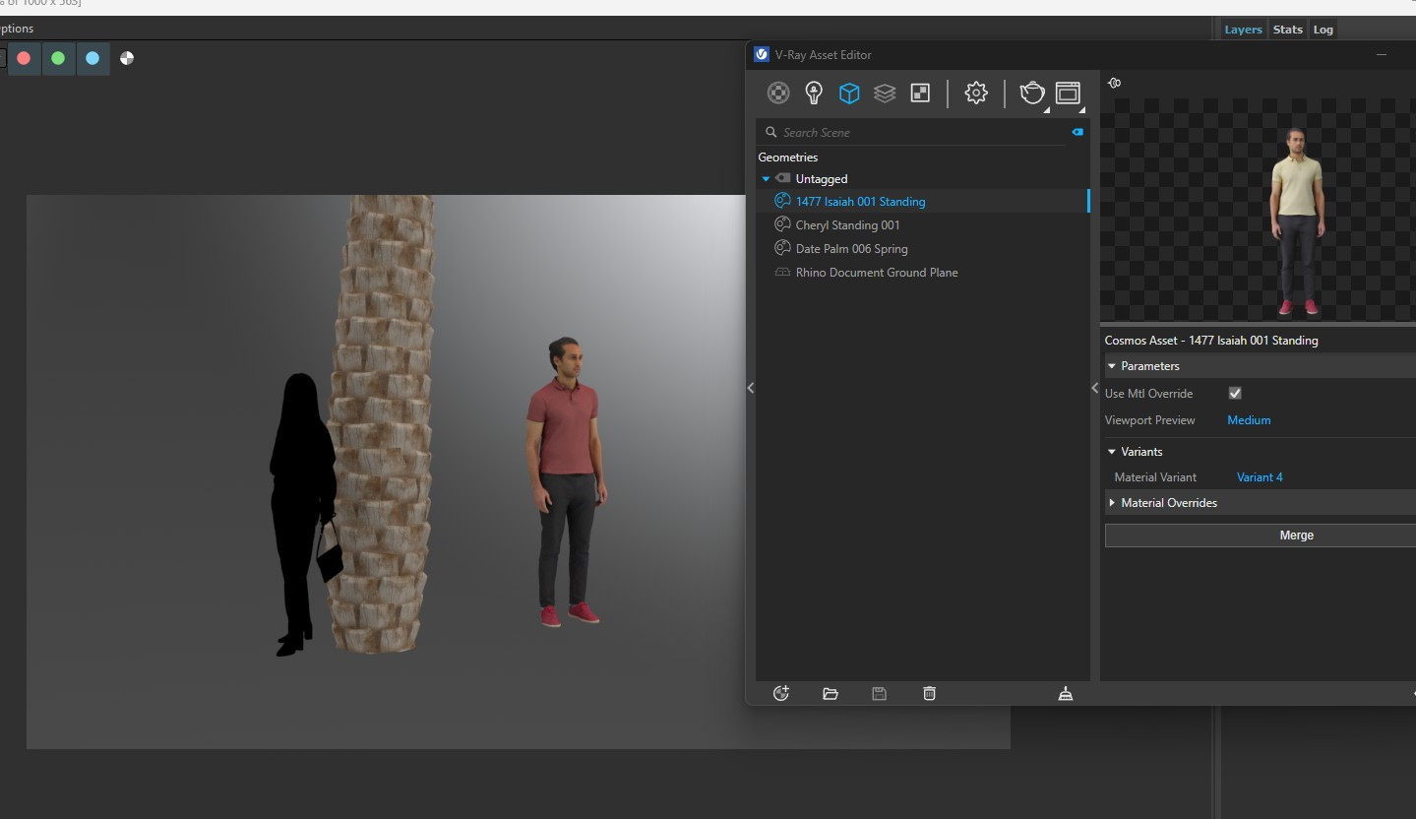Click the Rhino Document Ground Plane icon
The height and width of the screenshot is (819, 1416).
pyautogui.click(x=782, y=272)
